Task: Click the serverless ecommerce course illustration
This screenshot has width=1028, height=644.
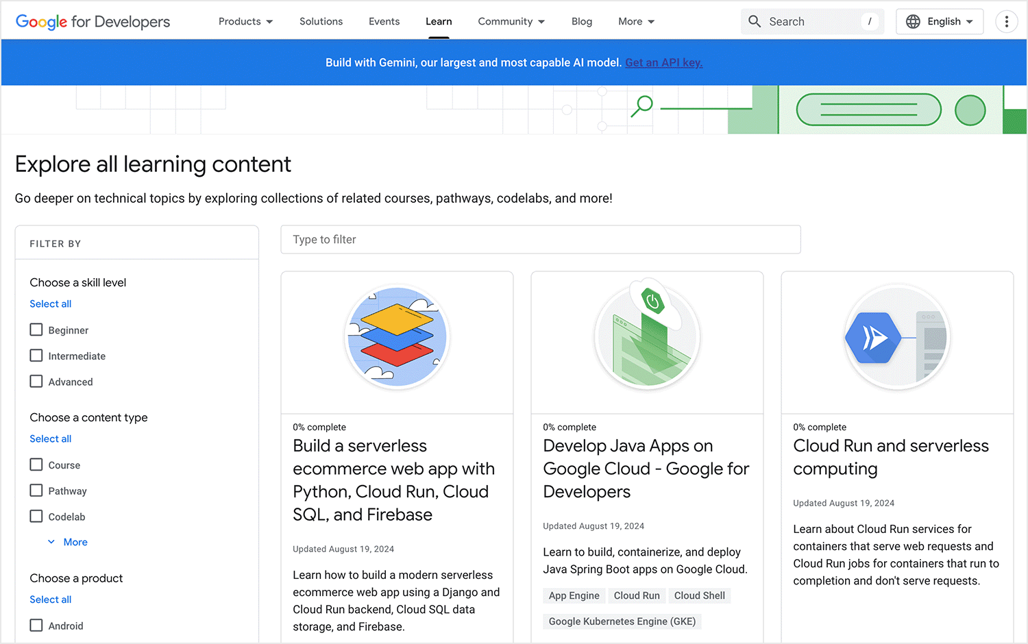Action: point(397,337)
